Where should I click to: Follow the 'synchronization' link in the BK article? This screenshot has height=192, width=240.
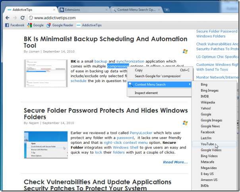(130, 61)
